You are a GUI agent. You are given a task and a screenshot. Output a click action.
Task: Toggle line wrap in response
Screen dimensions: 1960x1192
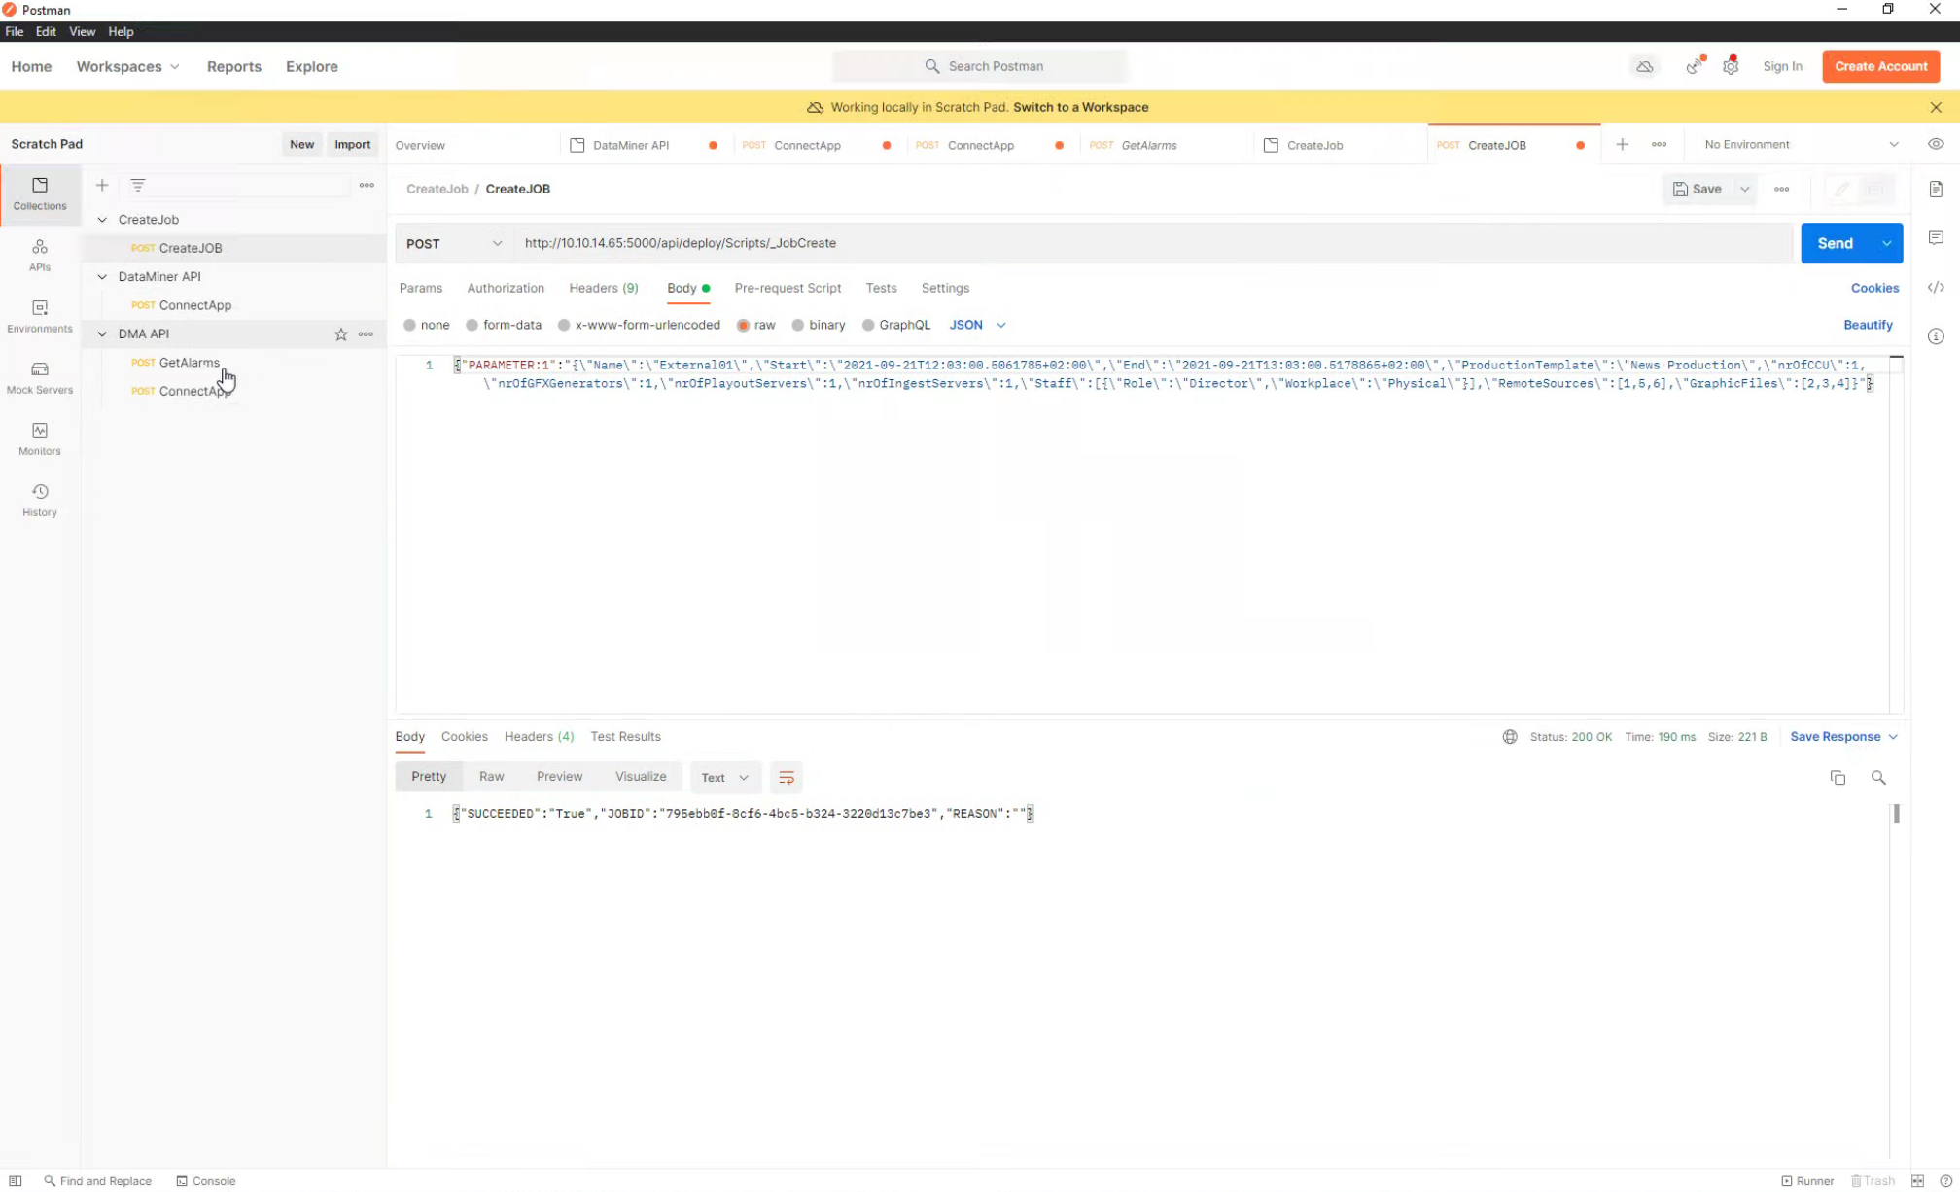(x=787, y=778)
